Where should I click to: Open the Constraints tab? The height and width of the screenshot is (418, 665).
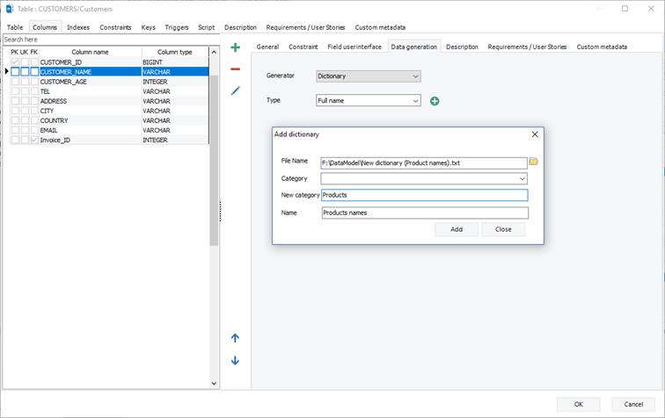115,27
